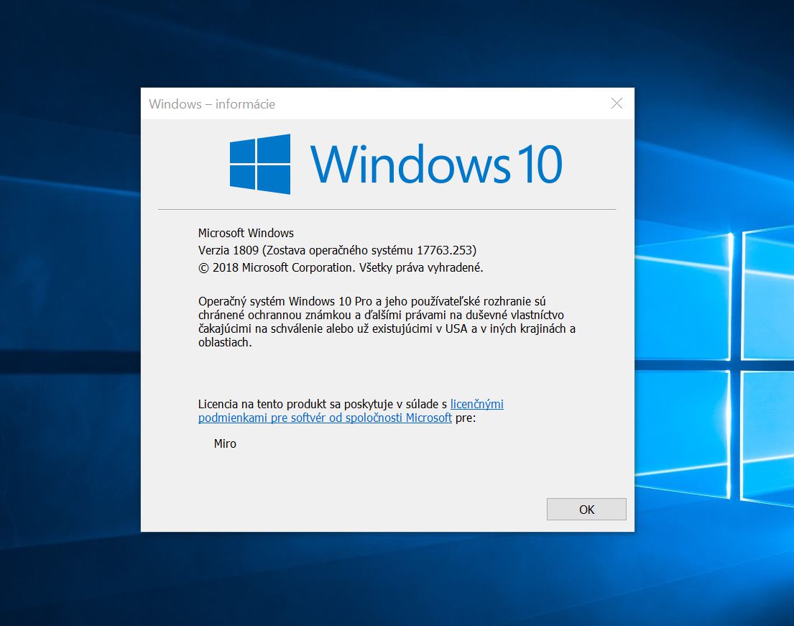Close the Windows – informácie dialog

(617, 103)
